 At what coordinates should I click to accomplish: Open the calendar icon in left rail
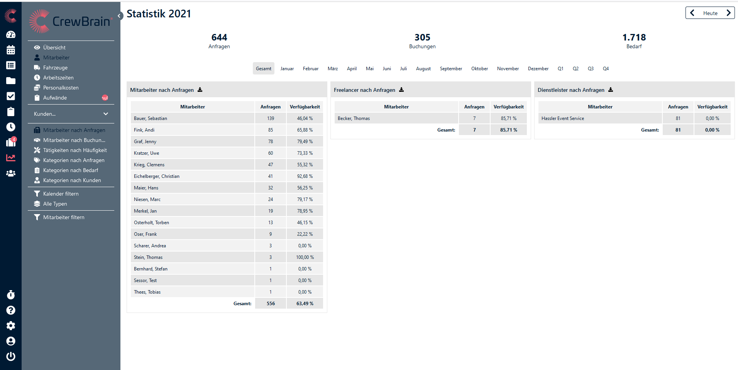point(11,50)
